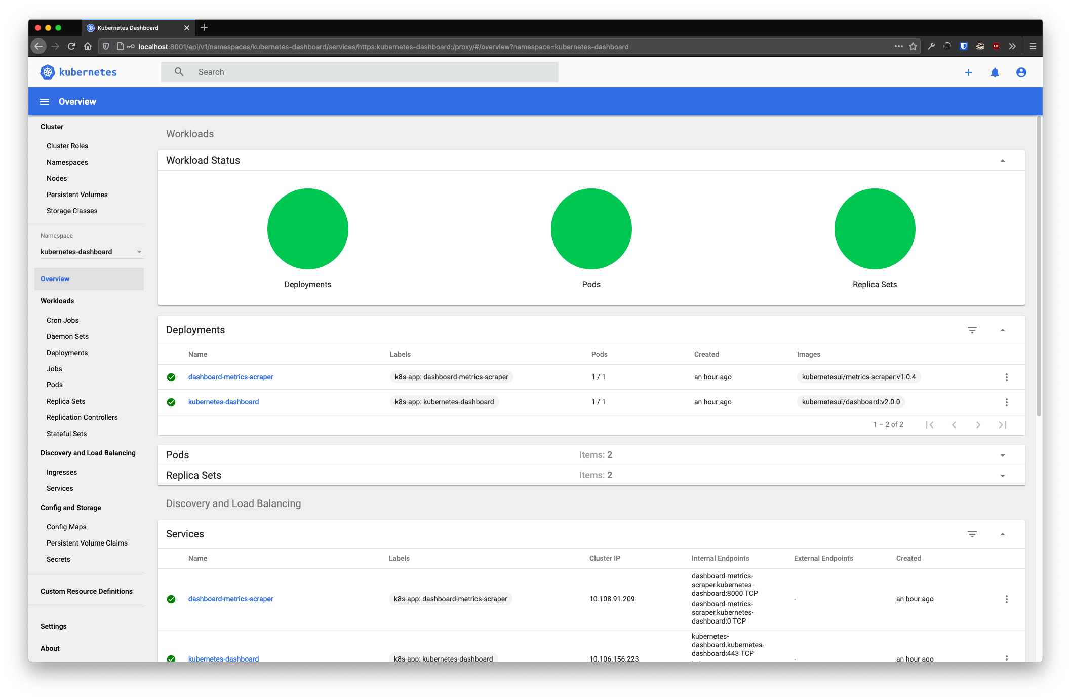
Task: Click the uBlock Origin extension icon
Action: click(996, 46)
